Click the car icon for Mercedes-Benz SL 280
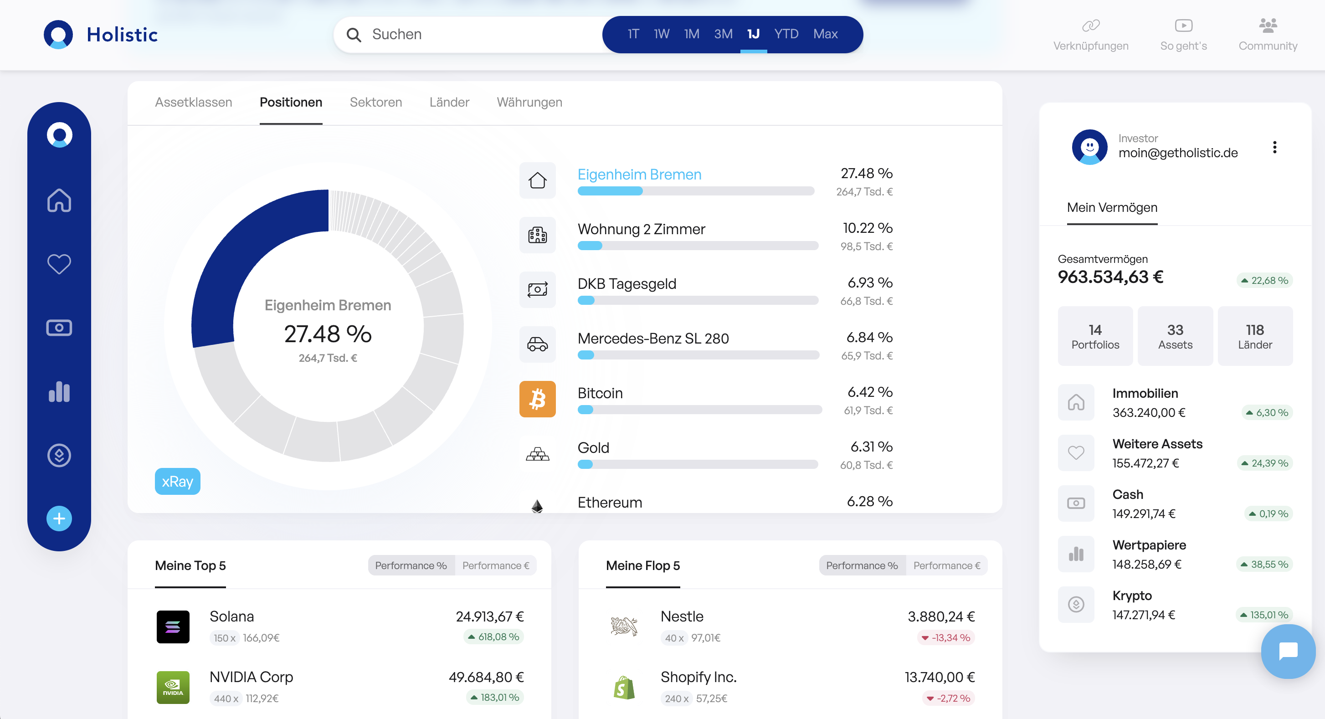 click(x=538, y=344)
